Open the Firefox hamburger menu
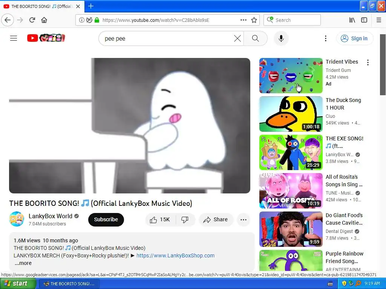Image resolution: width=386 pixels, height=289 pixels. [x=378, y=20]
